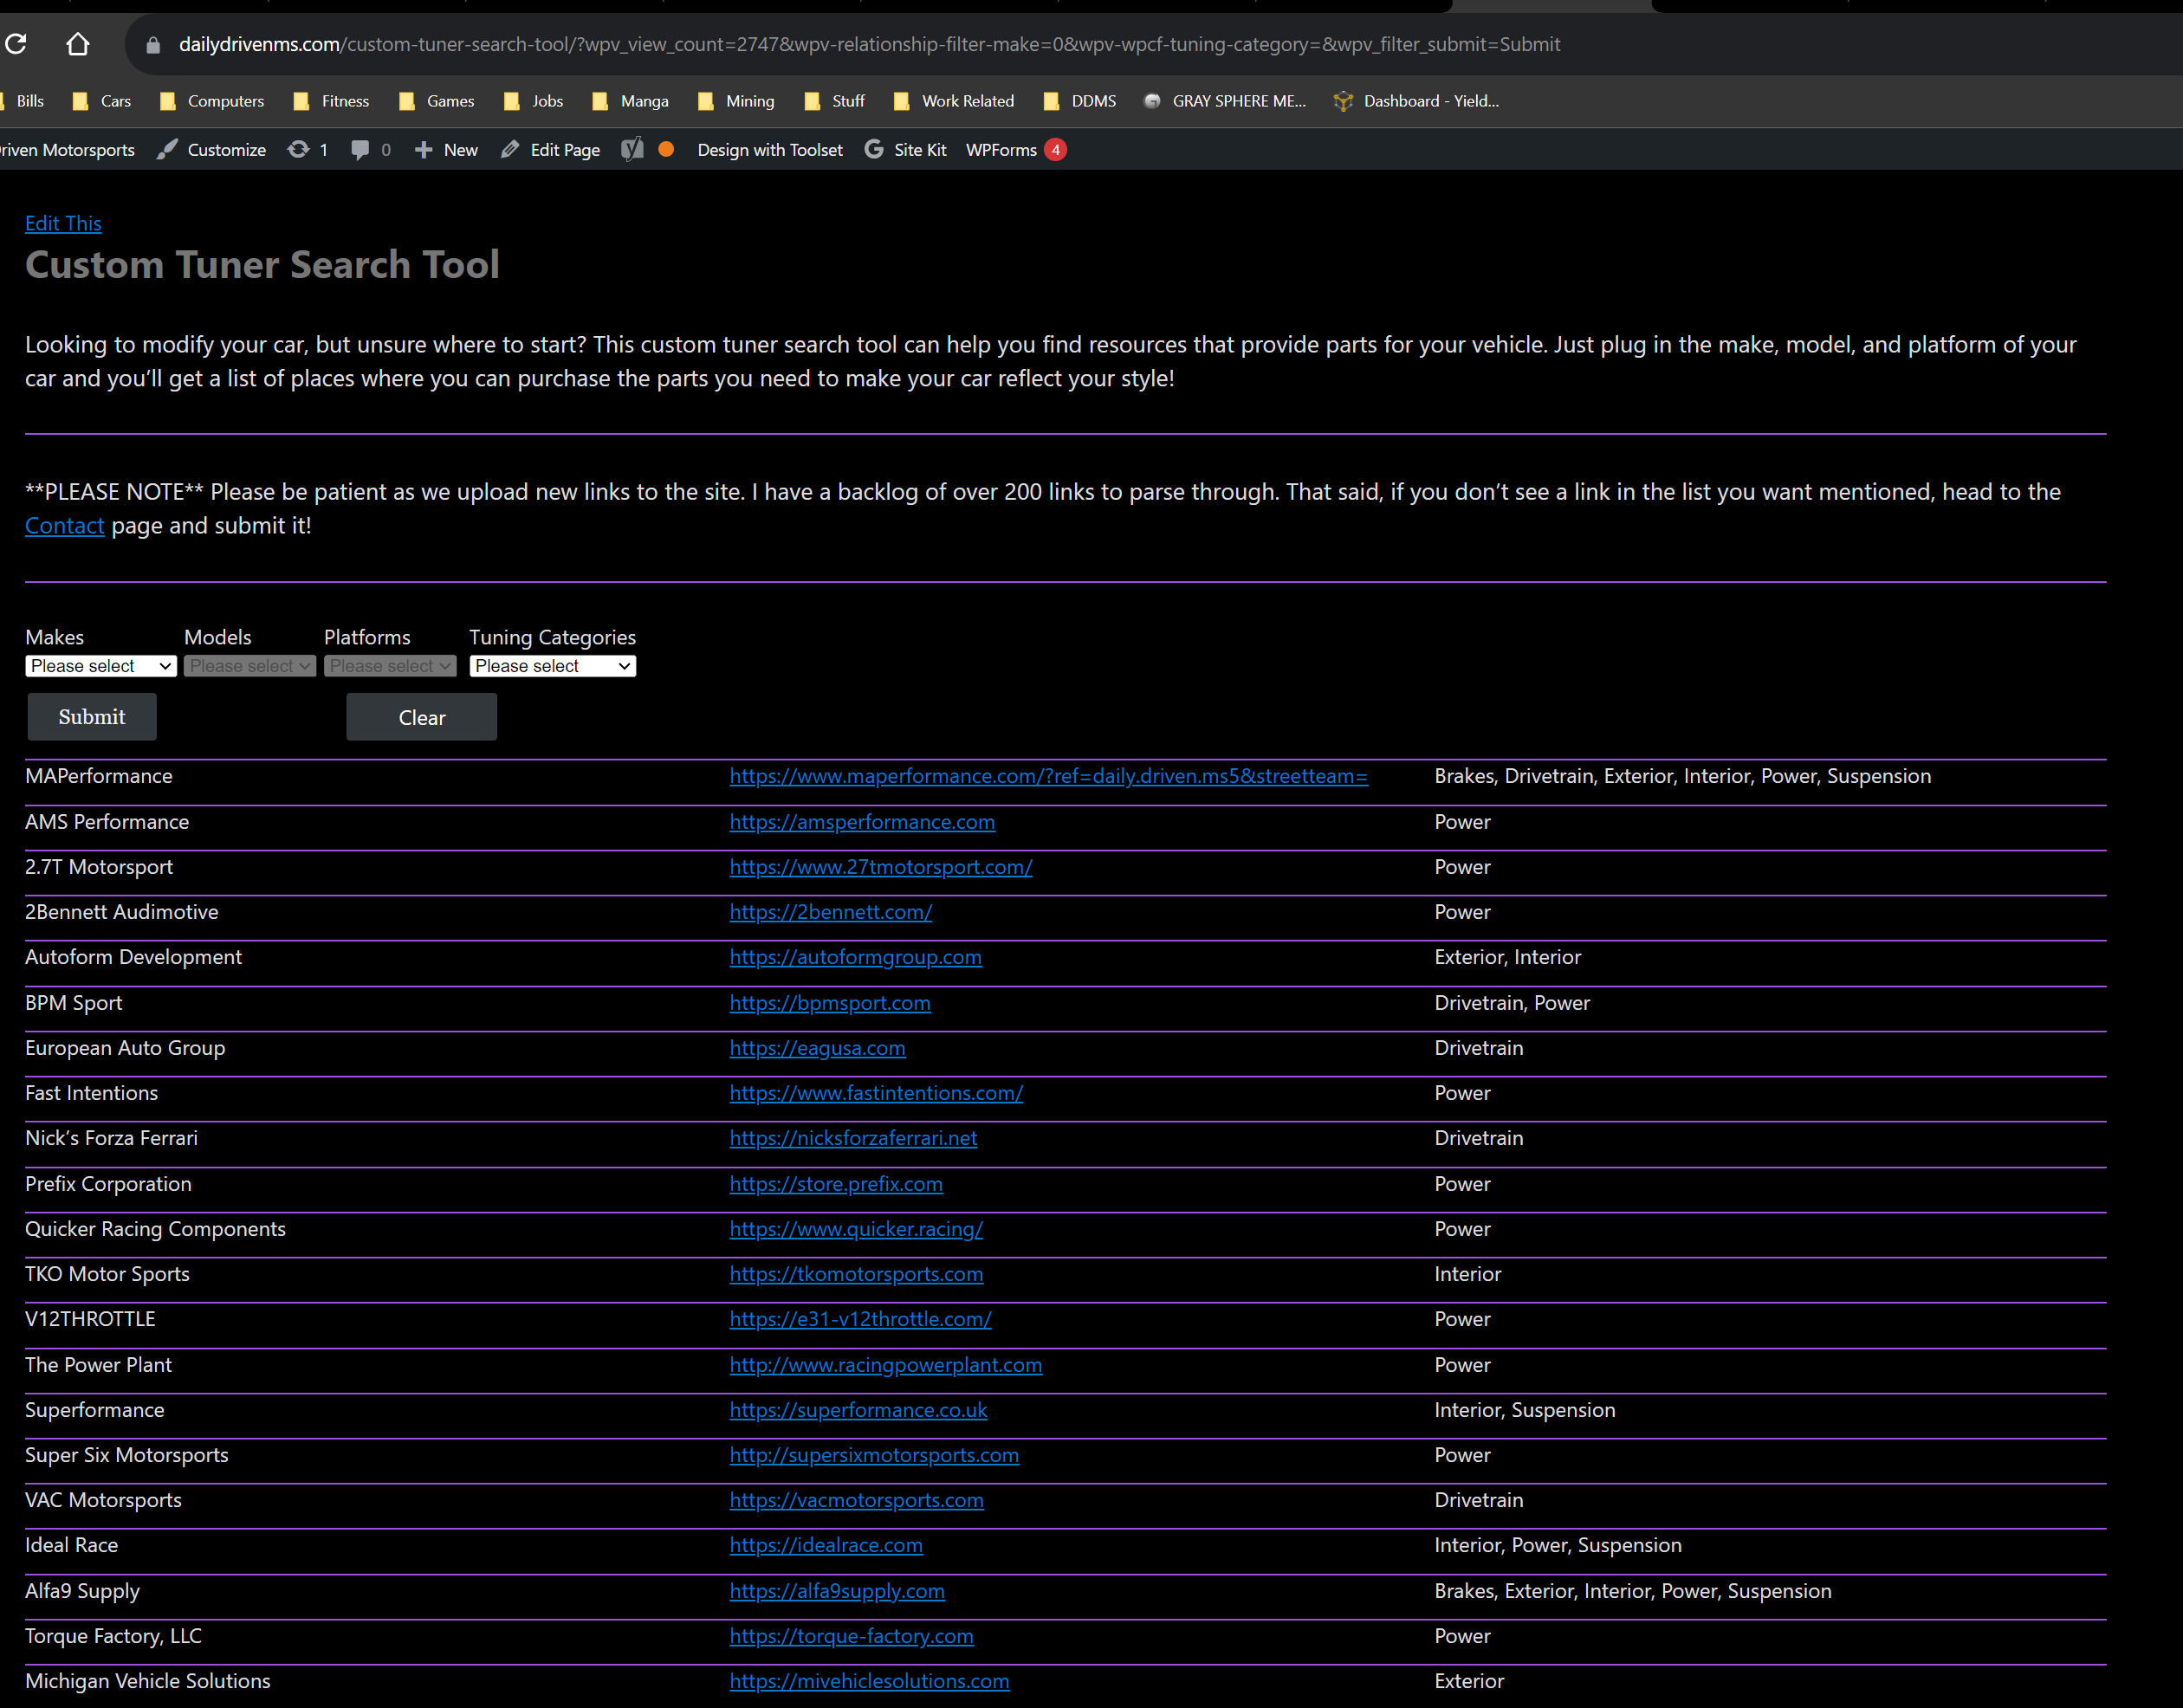Open the Cars bookmark folder
This screenshot has width=2183, height=1708.
click(102, 101)
